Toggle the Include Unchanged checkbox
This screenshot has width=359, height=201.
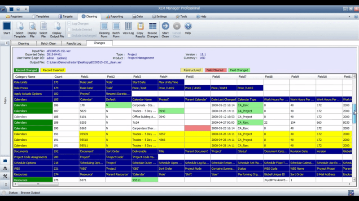click(69, 35)
